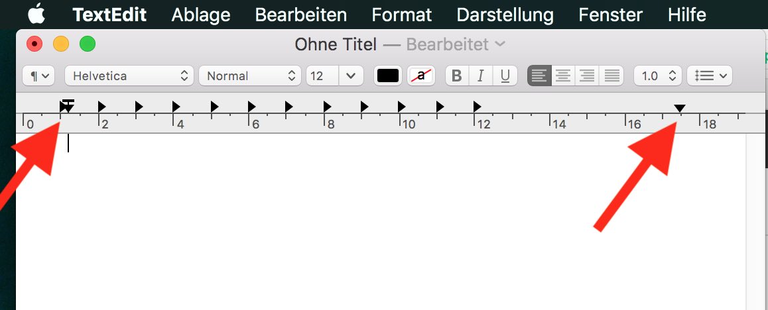Open the Format menu
768x310 pixels.
(x=402, y=15)
